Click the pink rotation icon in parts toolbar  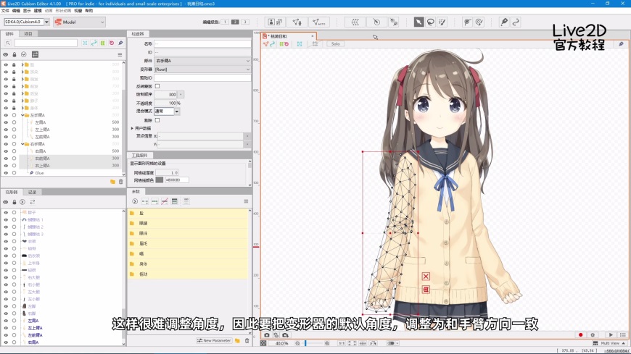pyautogui.click(x=112, y=43)
